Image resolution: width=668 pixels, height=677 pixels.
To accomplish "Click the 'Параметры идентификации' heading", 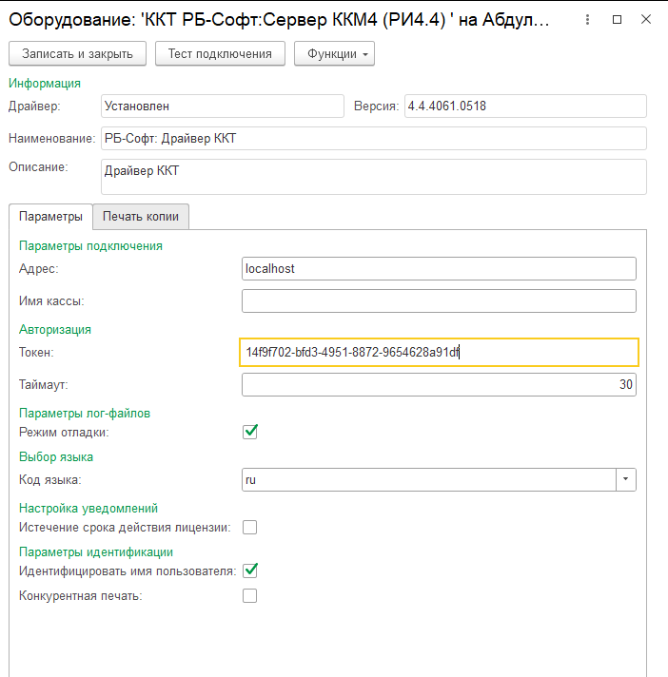I will [96, 552].
